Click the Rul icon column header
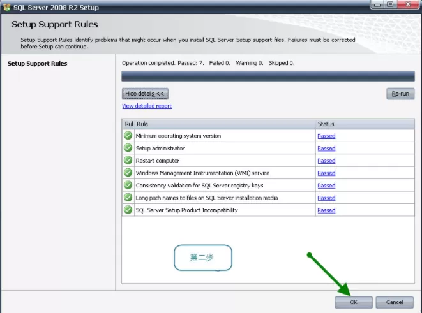 128,124
